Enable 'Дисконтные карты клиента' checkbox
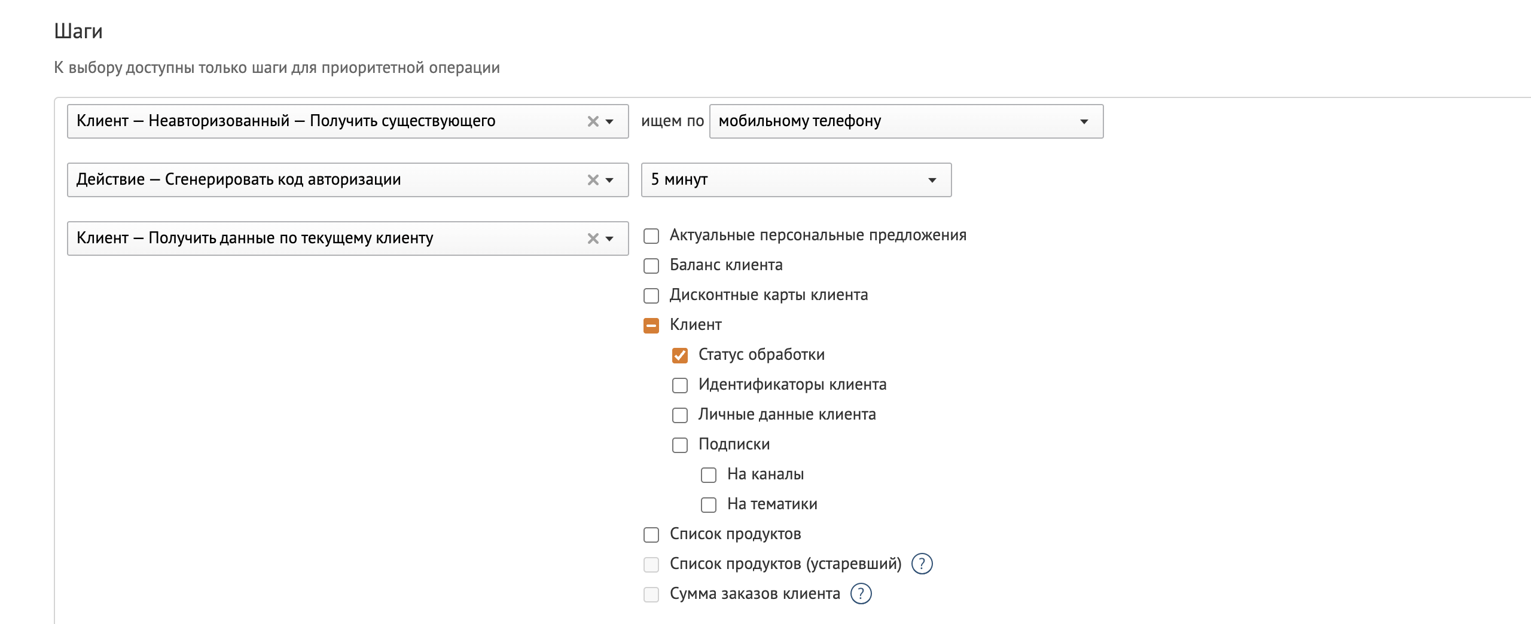1531x624 pixels. (651, 296)
